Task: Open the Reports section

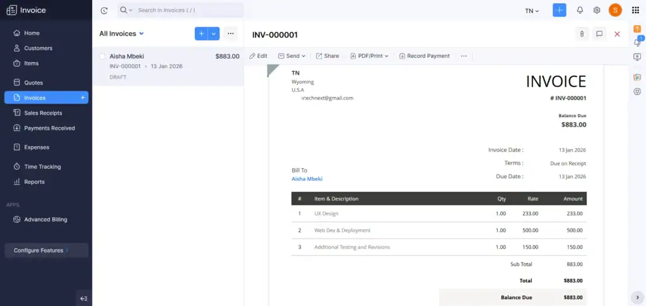Action: pos(46,182)
